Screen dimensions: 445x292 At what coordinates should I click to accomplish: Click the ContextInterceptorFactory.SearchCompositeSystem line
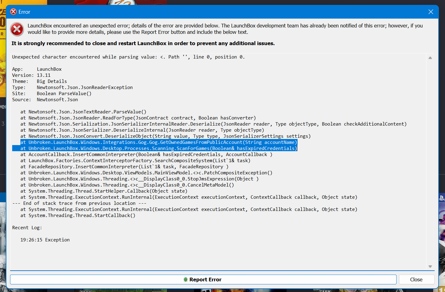tap(136, 161)
